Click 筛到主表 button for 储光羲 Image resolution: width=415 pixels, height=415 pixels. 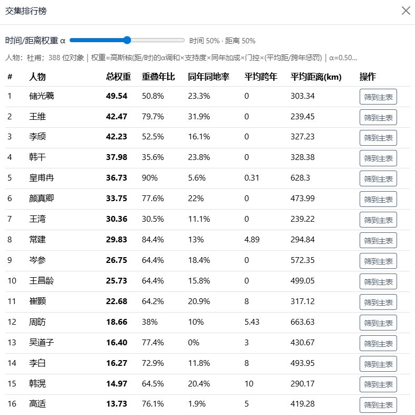pyautogui.click(x=378, y=97)
